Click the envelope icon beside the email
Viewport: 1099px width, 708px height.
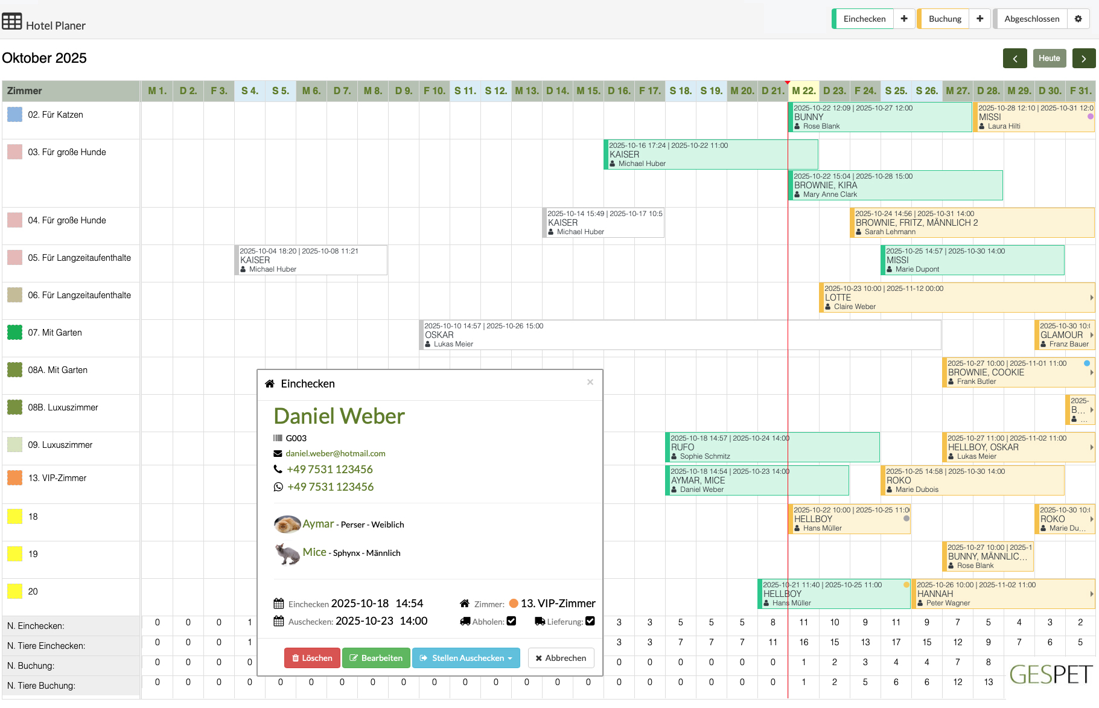[278, 453]
